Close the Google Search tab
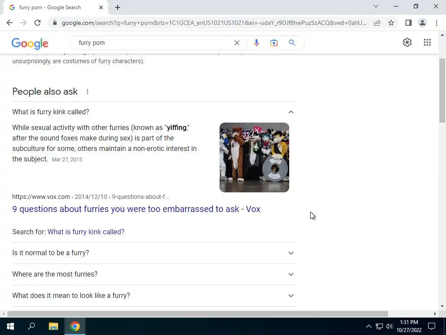 click(101, 8)
